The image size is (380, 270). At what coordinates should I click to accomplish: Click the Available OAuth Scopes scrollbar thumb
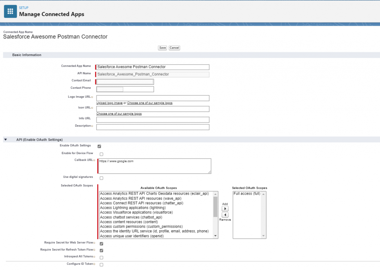point(215,207)
